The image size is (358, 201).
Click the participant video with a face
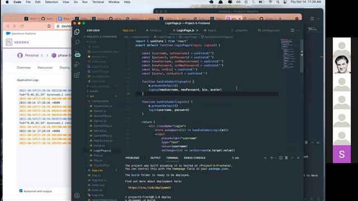tap(342, 64)
